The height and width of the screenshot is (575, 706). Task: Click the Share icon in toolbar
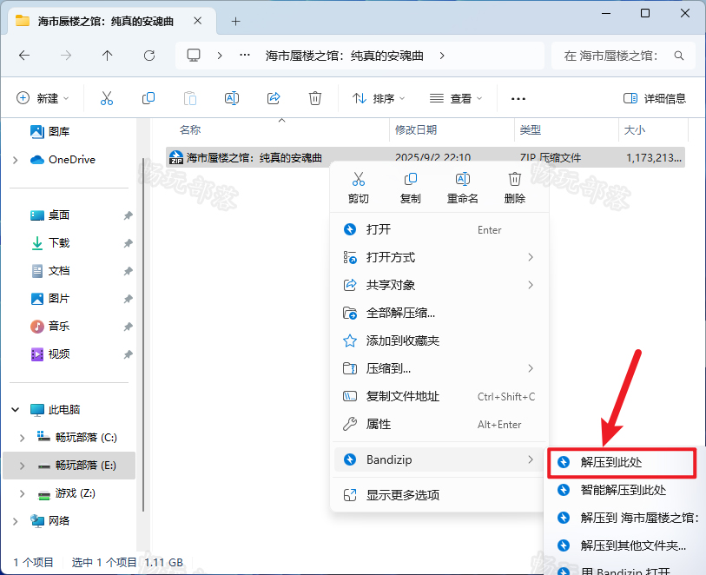[x=274, y=98]
